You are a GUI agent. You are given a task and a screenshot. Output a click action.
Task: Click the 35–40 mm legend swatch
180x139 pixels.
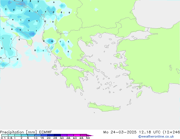[70, 135]
